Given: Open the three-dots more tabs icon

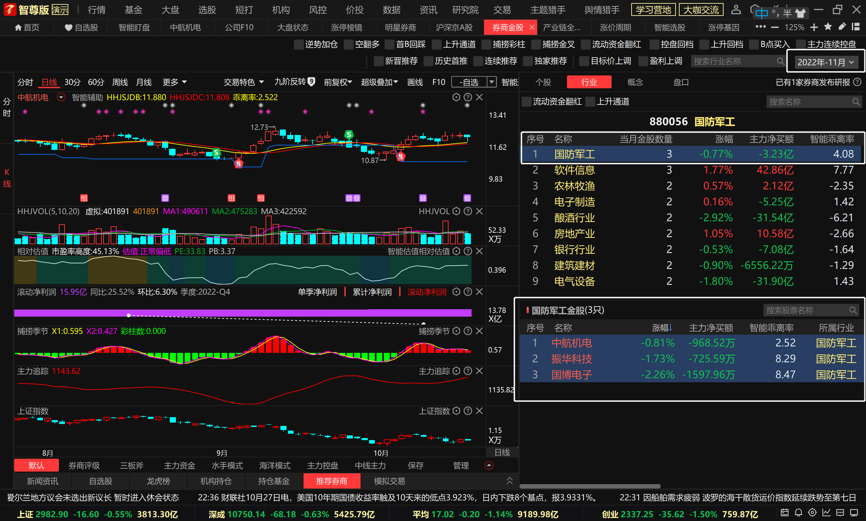Looking at the screenshot, I should 760,27.
